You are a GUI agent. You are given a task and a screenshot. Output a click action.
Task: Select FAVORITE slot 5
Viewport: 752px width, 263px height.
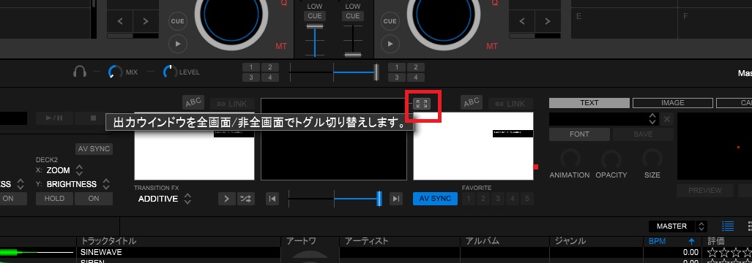pyautogui.click(x=526, y=199)
